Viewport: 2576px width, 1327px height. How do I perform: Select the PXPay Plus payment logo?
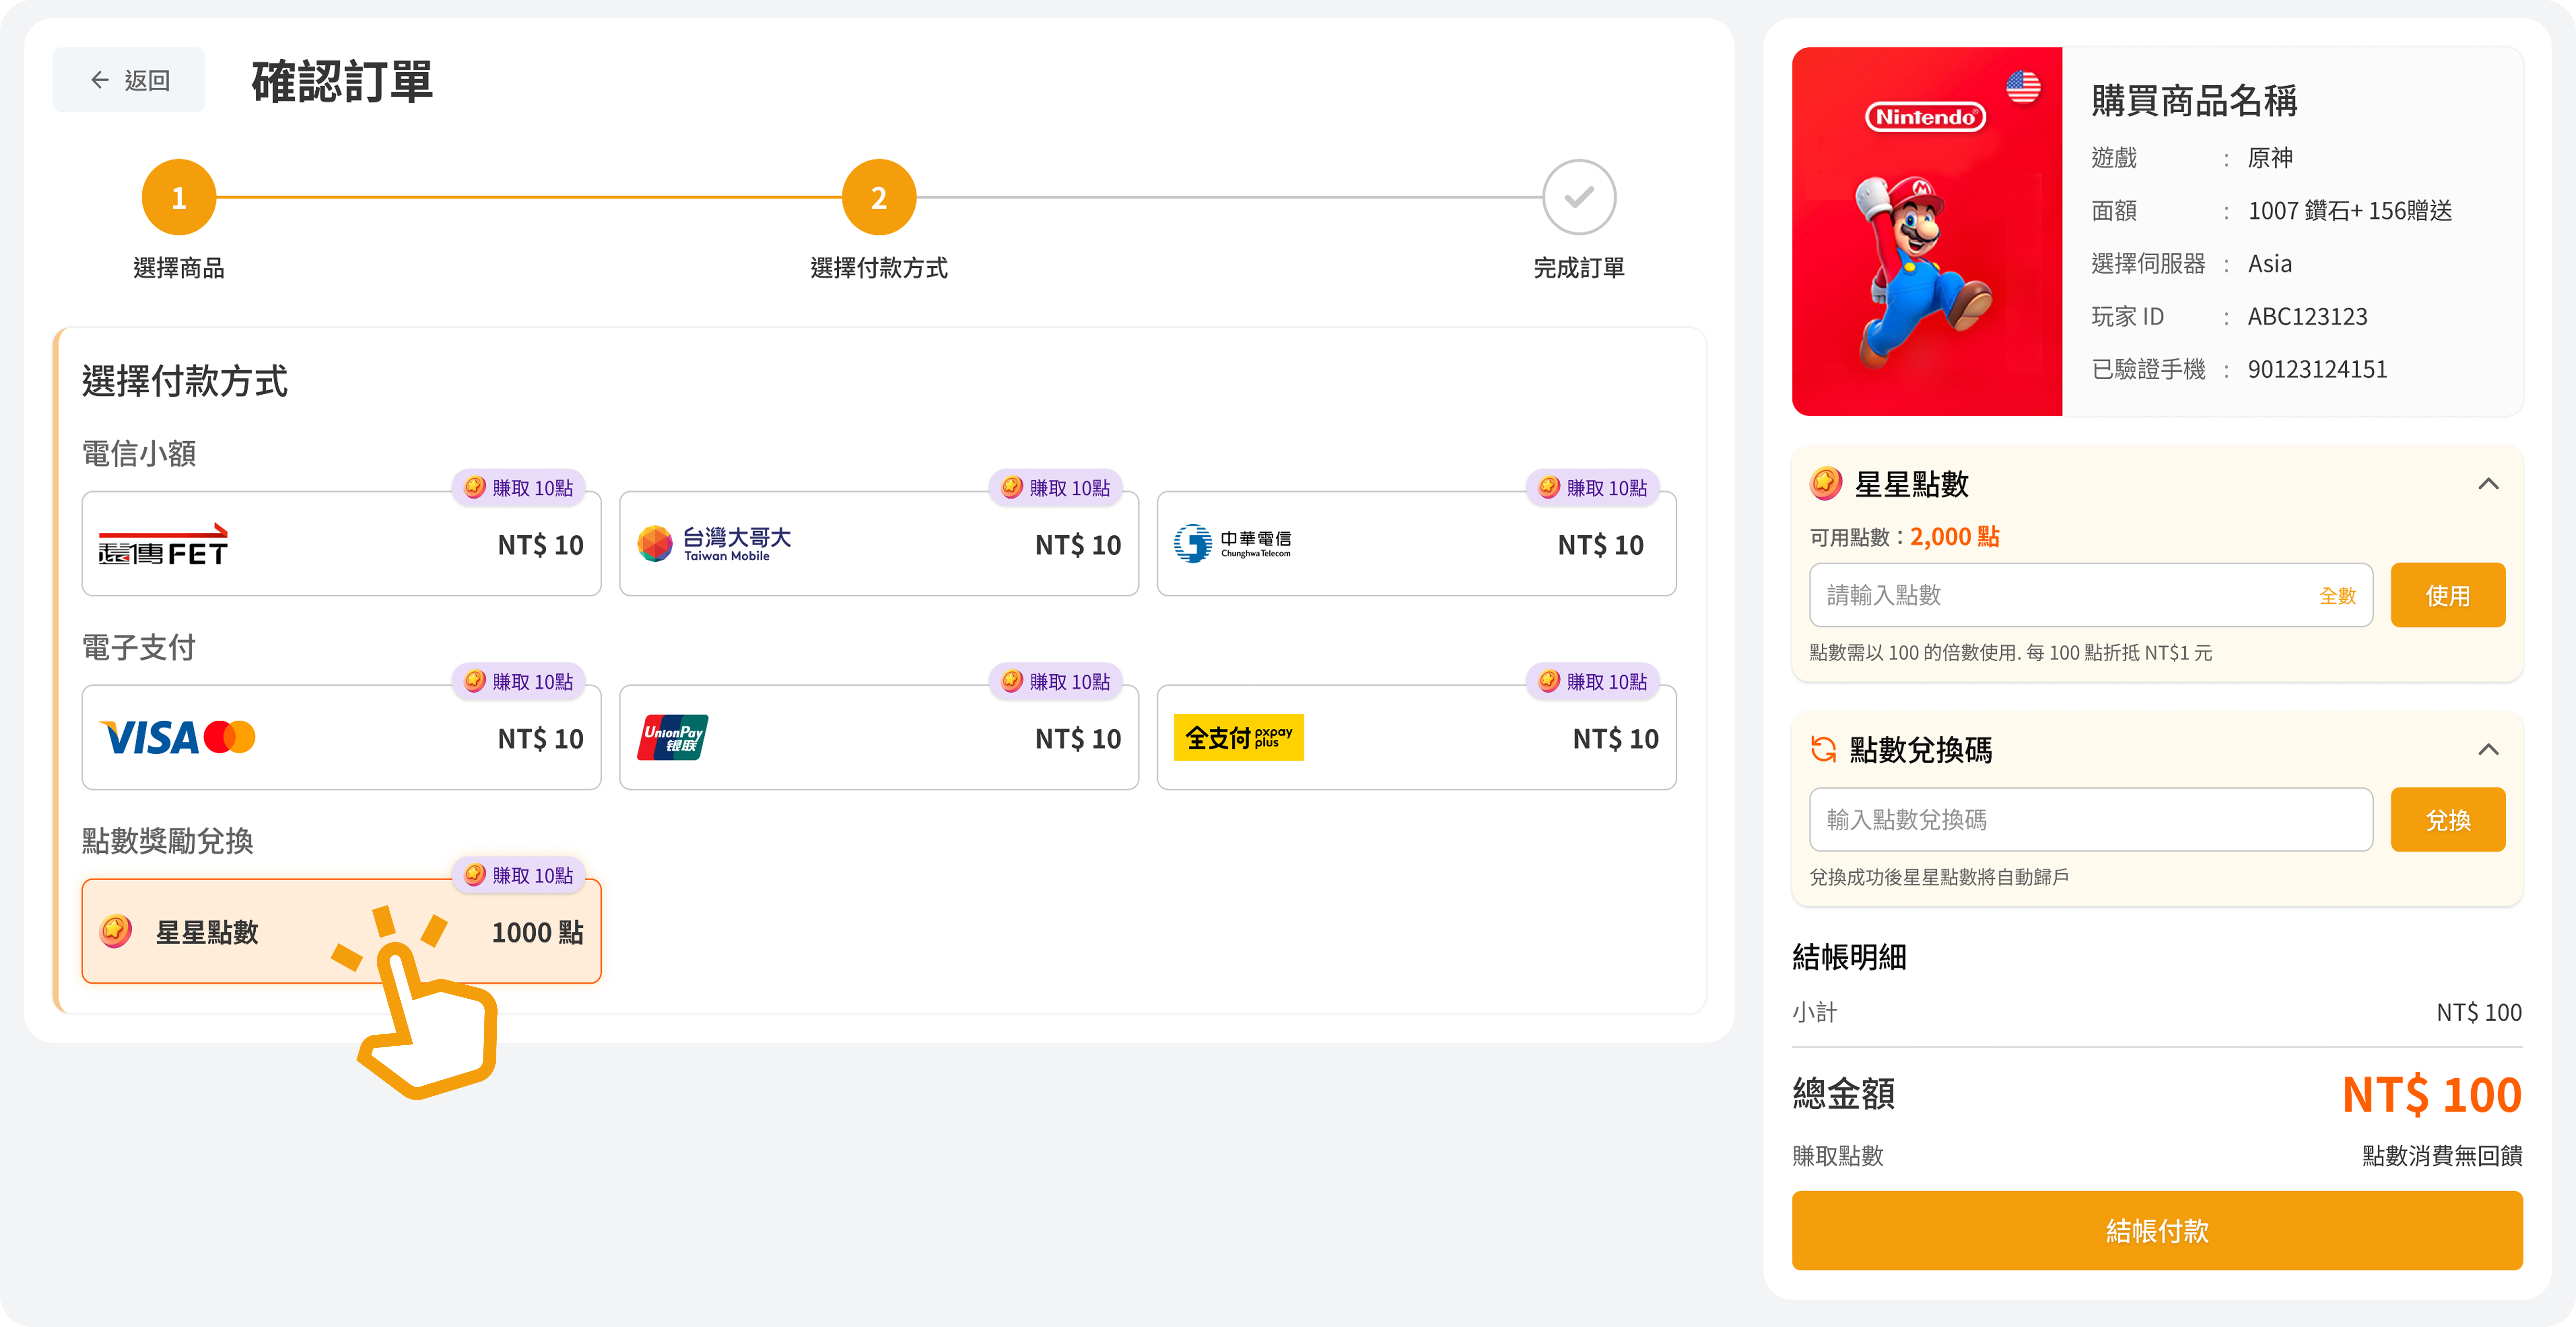[x=1238, y=738]
